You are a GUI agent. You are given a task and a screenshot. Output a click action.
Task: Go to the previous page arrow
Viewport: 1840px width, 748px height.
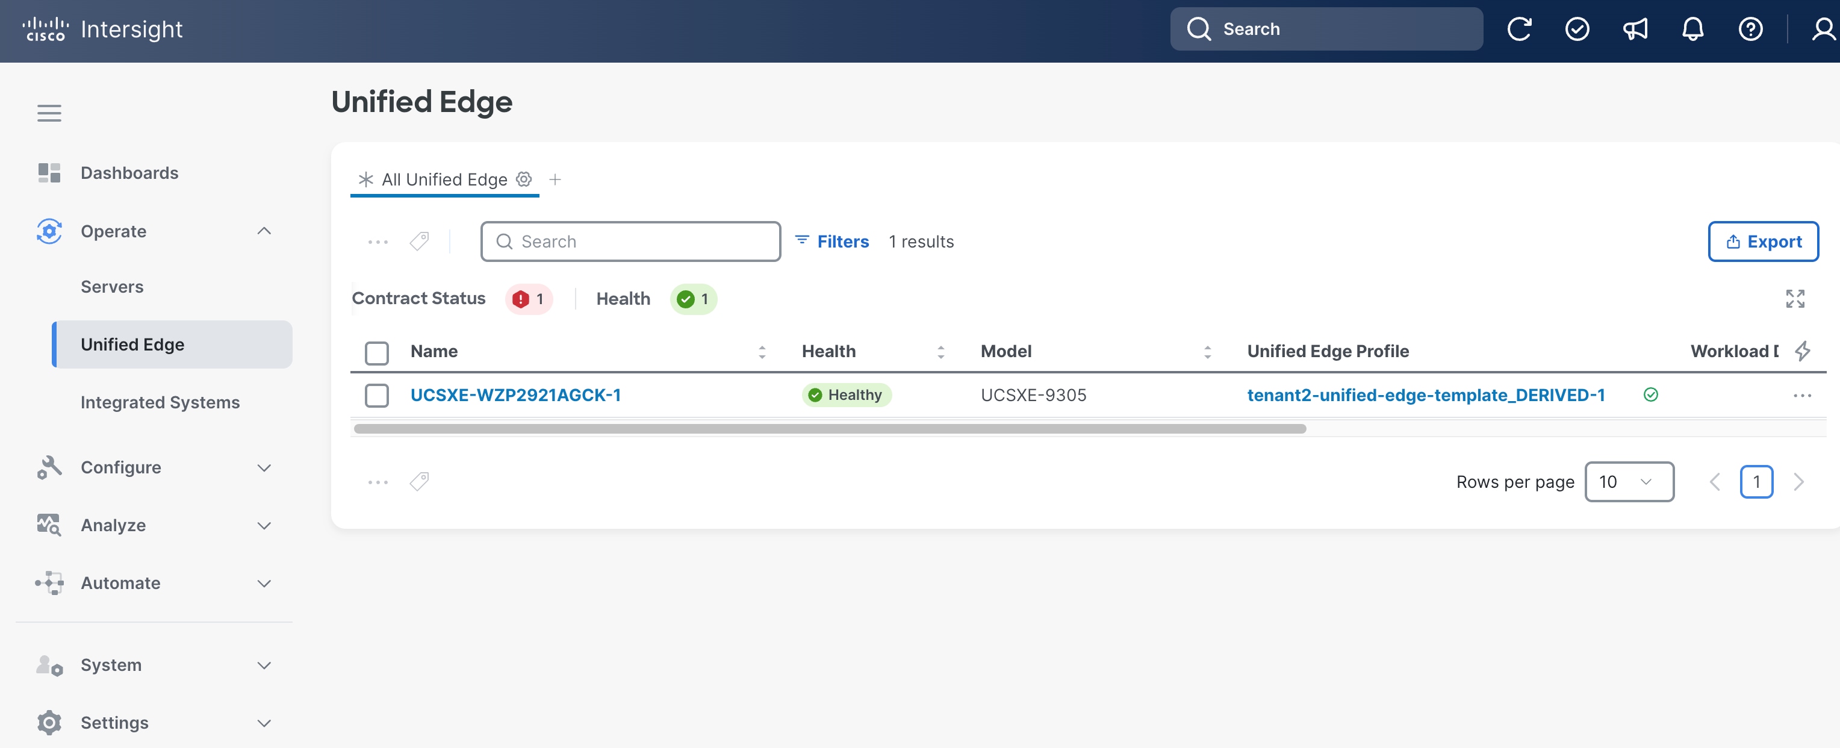tap(1715, 482)
